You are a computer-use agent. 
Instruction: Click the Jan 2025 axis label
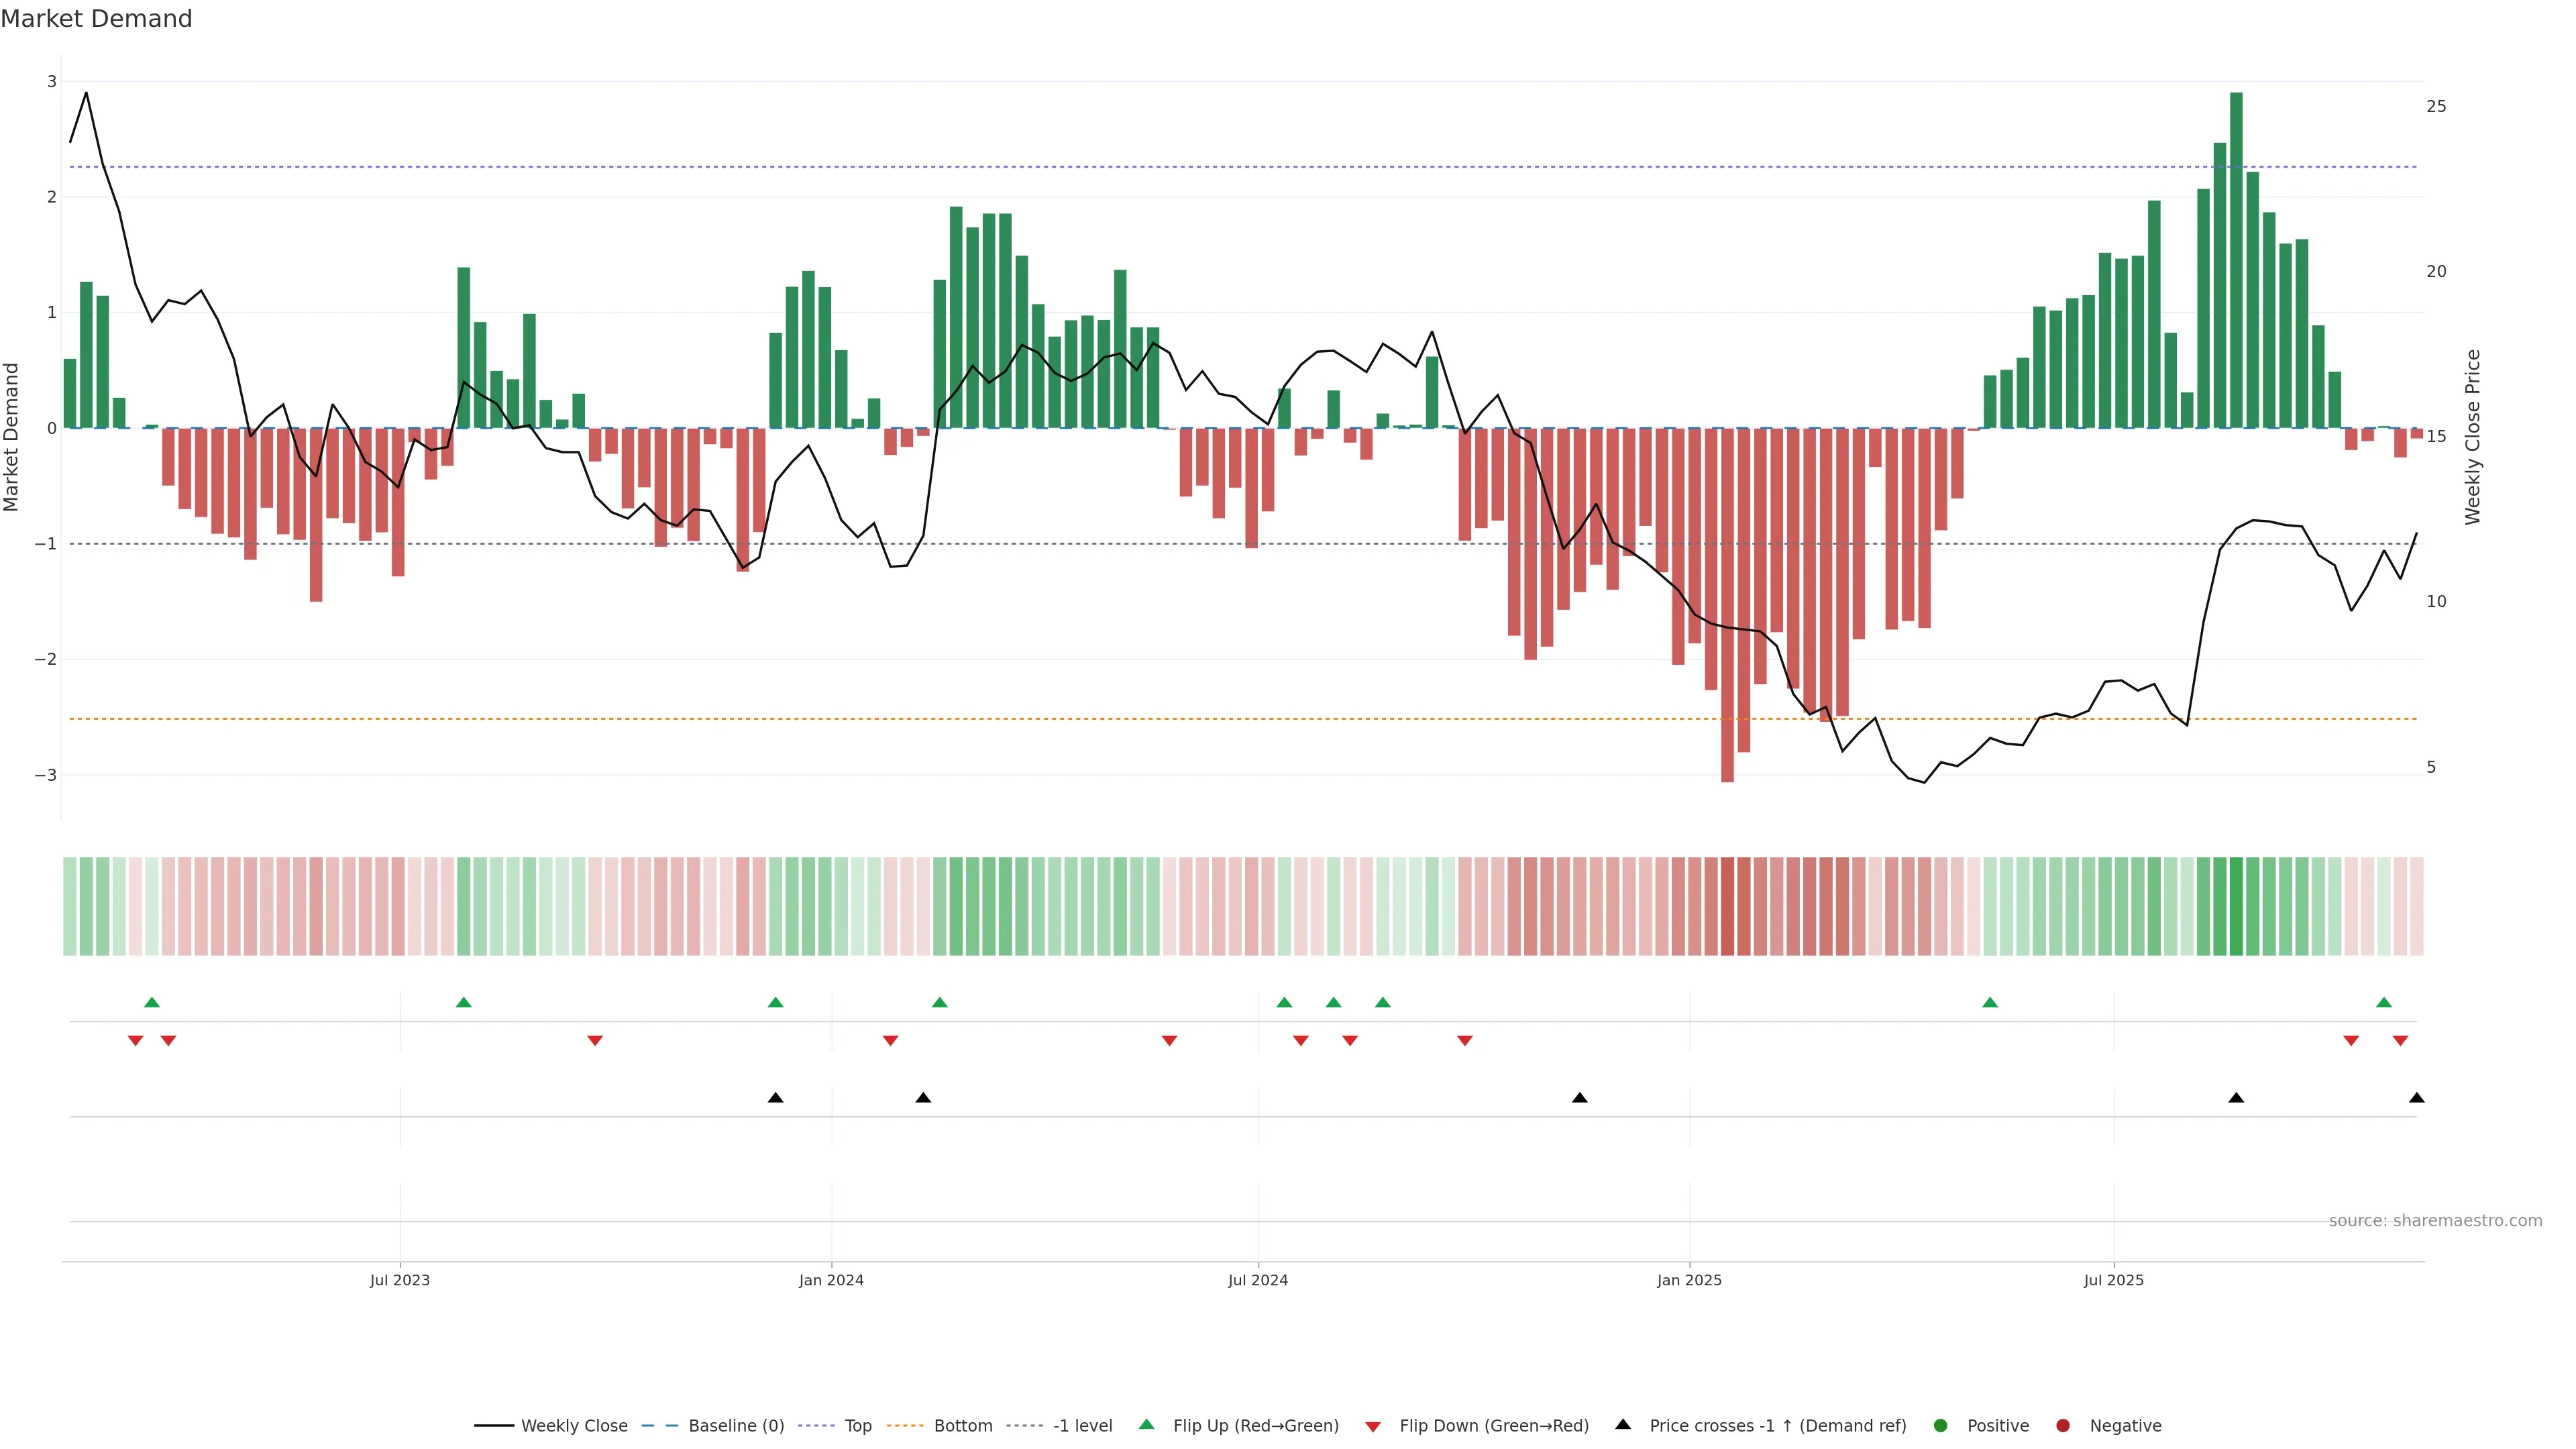[x=1689, y=1280]
